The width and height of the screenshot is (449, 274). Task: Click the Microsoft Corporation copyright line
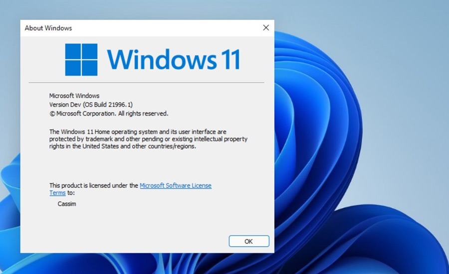109,113
